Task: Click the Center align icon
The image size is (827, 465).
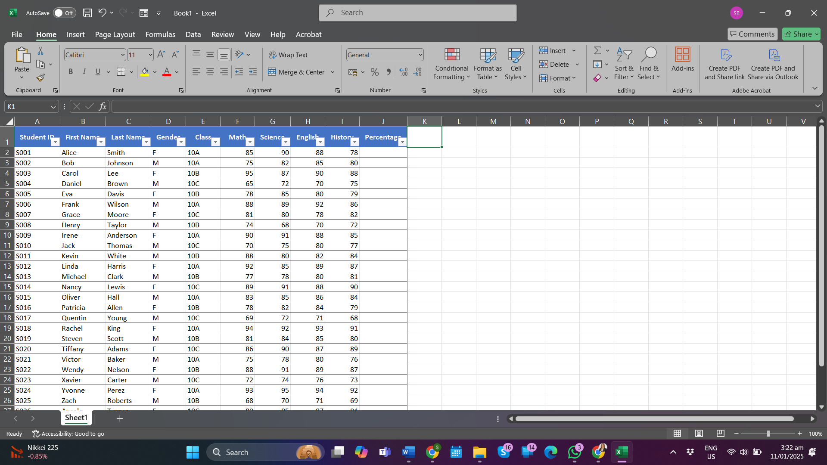Action: [210, 72]
